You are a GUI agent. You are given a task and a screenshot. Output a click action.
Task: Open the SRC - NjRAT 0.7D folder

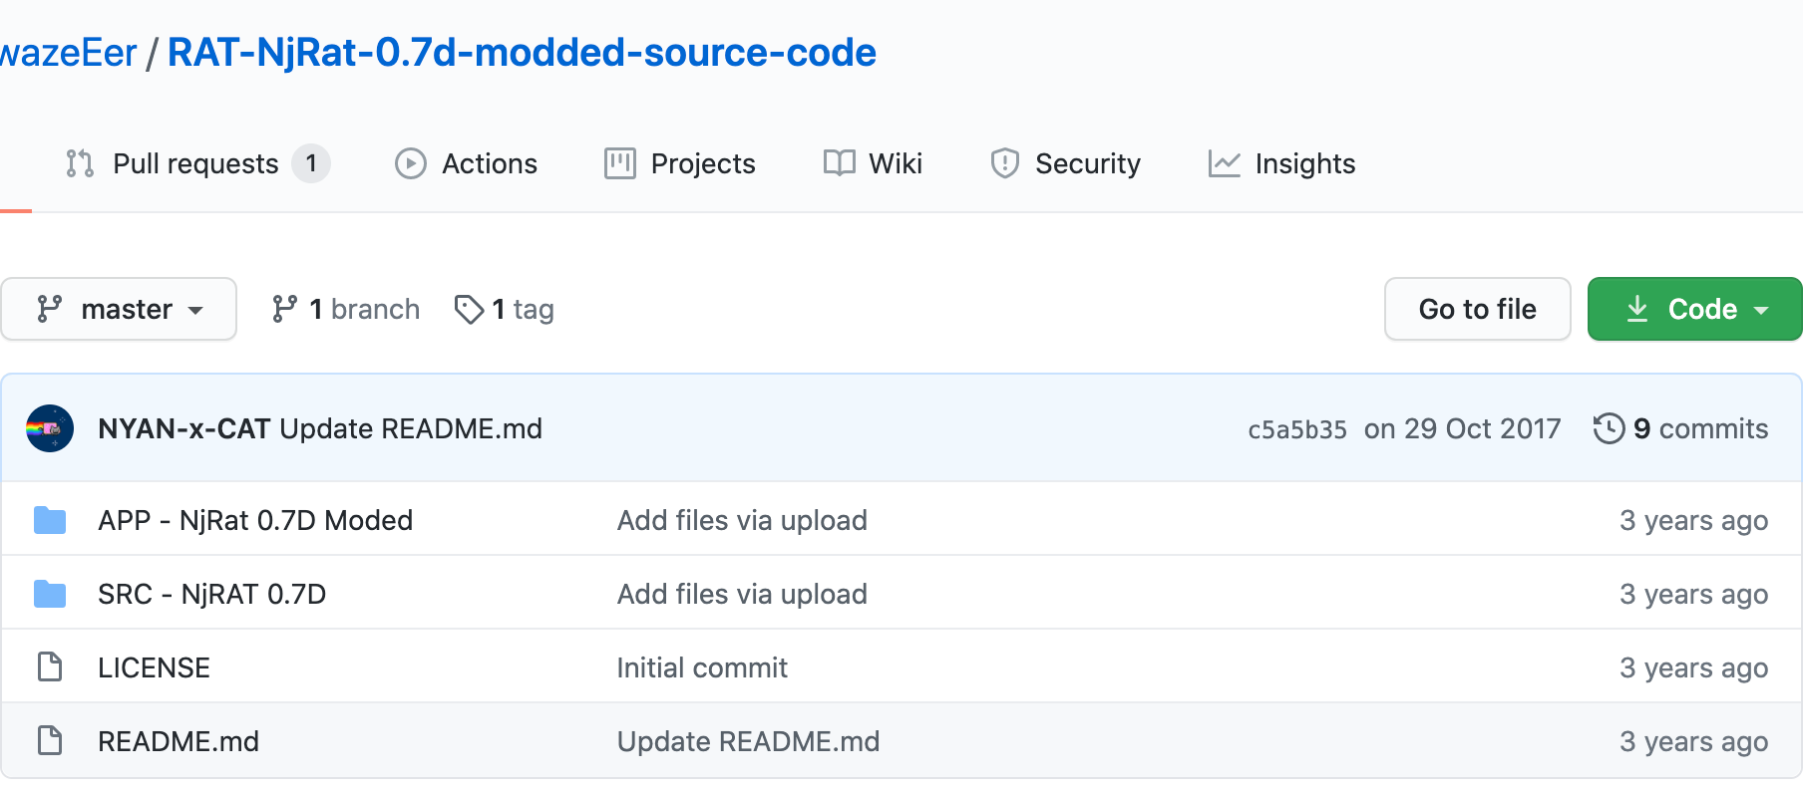point(212,594)
